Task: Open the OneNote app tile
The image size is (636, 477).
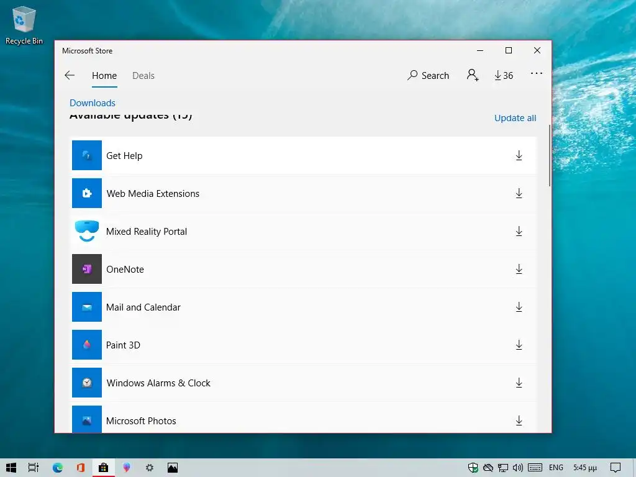Action: (x=87, y=269)
